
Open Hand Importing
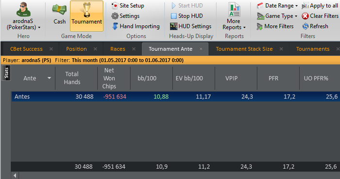coord(136,26)
